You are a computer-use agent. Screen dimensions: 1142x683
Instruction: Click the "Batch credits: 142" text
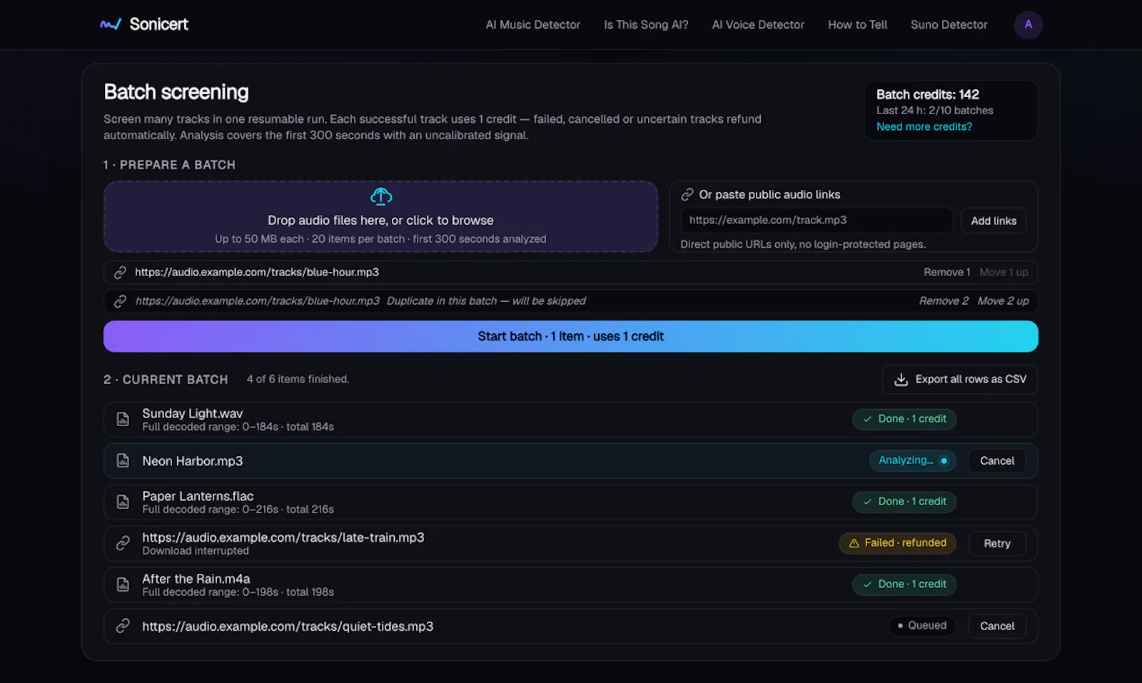[928, 94]
